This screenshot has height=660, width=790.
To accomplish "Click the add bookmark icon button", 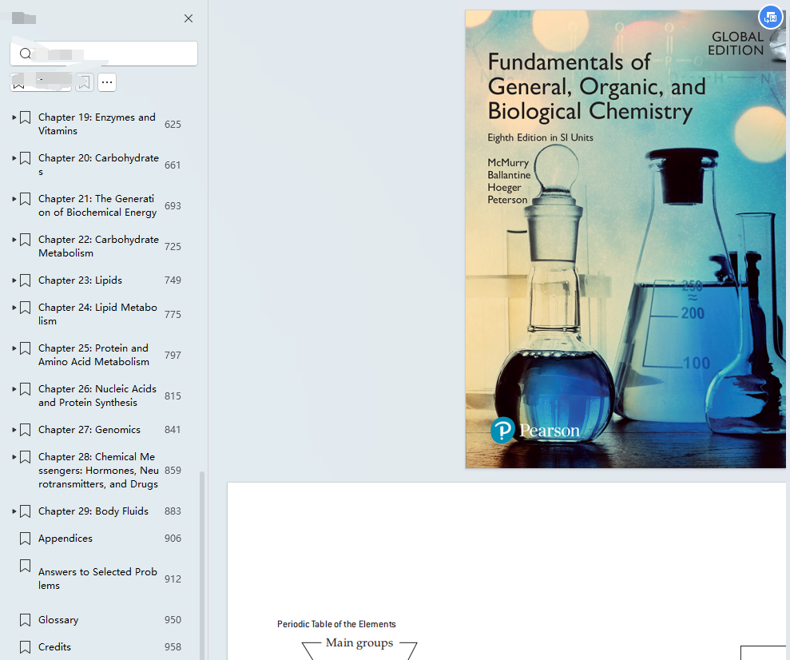I will (85, 82).
